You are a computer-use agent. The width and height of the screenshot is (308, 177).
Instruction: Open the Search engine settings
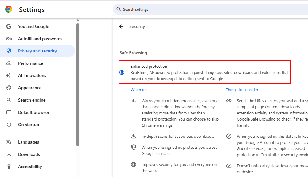click(32, 100)
